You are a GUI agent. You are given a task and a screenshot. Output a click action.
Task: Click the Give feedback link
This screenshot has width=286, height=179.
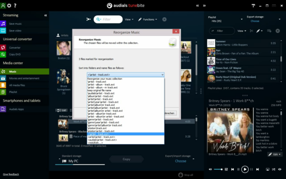click(11, 174)
